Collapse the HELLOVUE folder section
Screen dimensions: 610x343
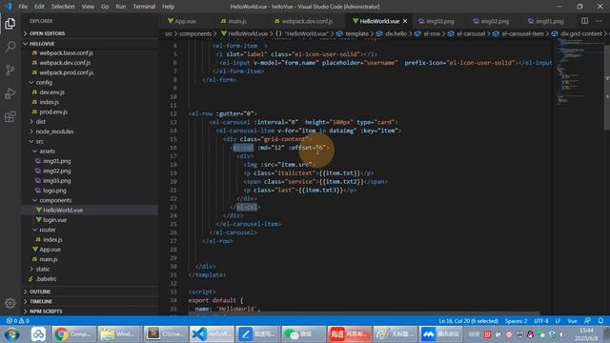tap(90, 44)
